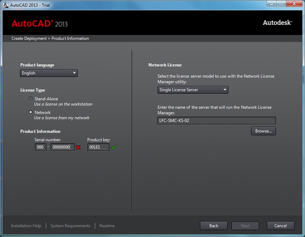This screenshot has width=305, height=237.
Task: Click the AutoCAD 2013 logo
Action: pos(40,24)
